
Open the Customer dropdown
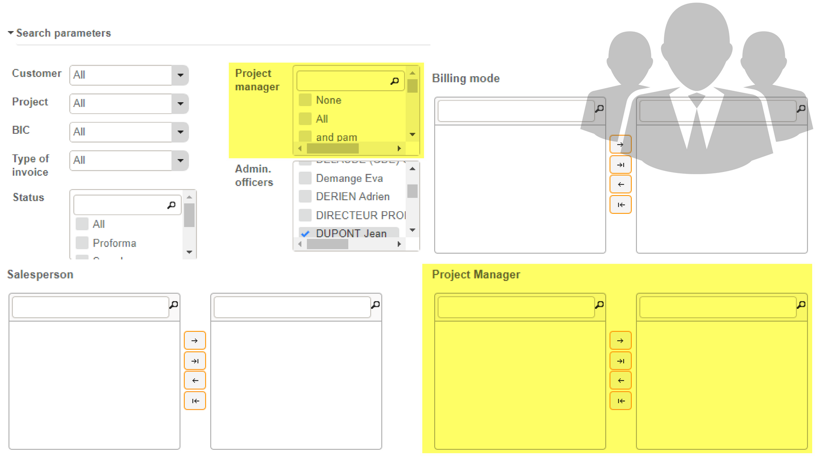180,75
